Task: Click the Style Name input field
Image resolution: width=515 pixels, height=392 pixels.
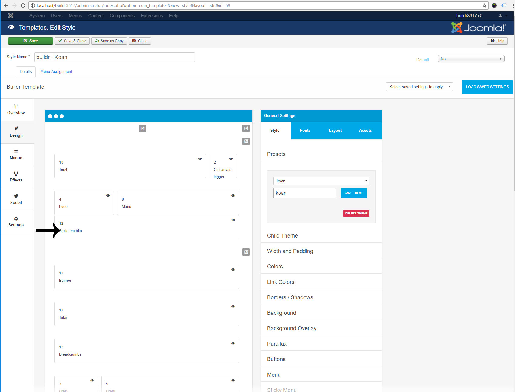Action: coord(115,57)
